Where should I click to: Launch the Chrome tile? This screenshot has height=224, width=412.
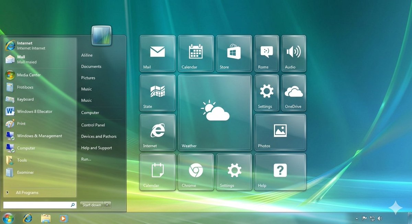(x=196, y=172)
